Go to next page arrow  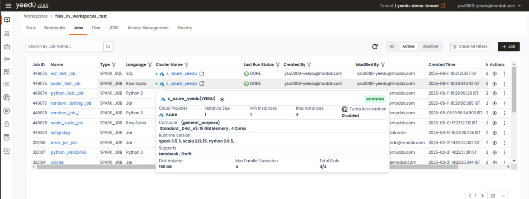click(482, 196)
